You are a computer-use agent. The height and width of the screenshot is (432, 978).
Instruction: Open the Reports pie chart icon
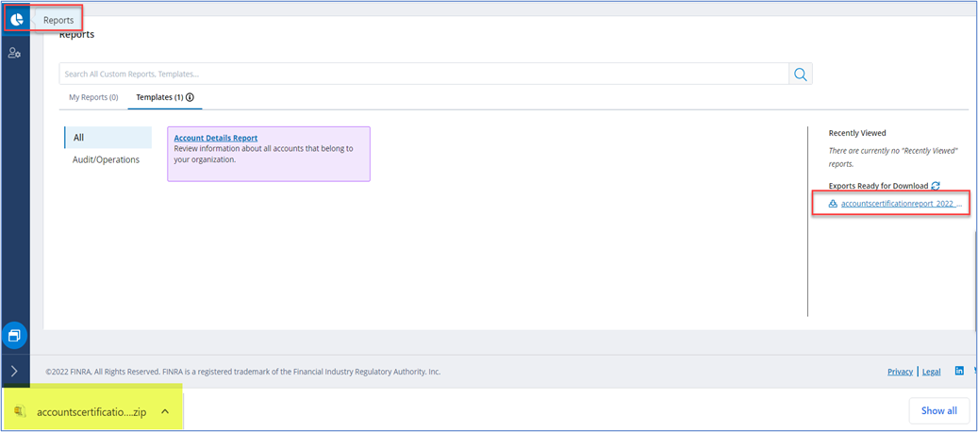pos(16,19)
